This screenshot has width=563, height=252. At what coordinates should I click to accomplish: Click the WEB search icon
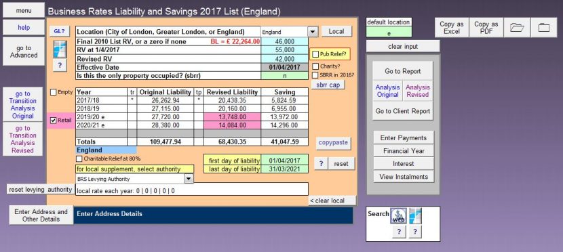click(399, 216)
